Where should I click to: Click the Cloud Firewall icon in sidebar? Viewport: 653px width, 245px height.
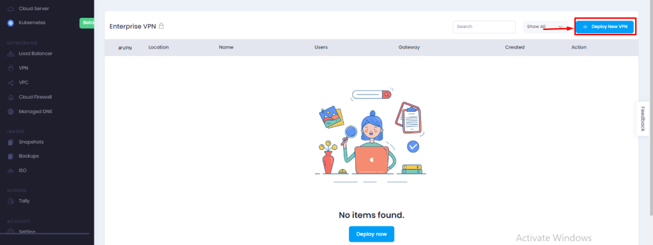tap(11, 97)
